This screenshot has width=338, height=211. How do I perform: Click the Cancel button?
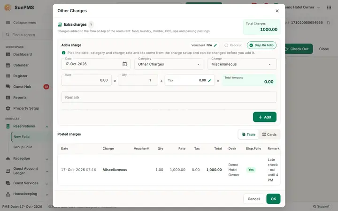point(253,199)
